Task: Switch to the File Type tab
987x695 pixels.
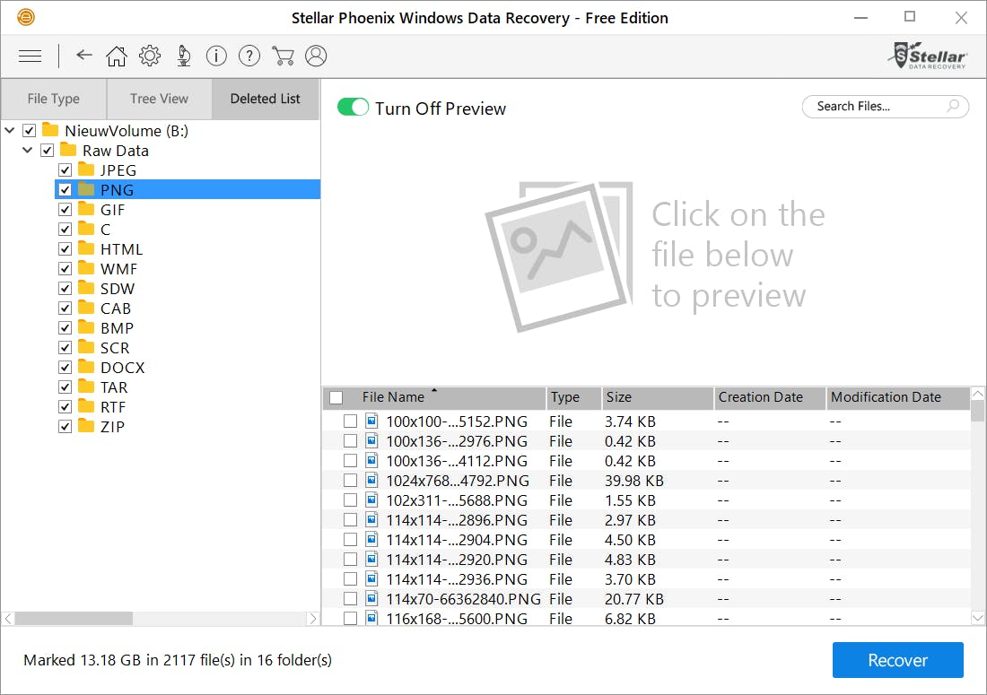Action: (x=54, y=99)
